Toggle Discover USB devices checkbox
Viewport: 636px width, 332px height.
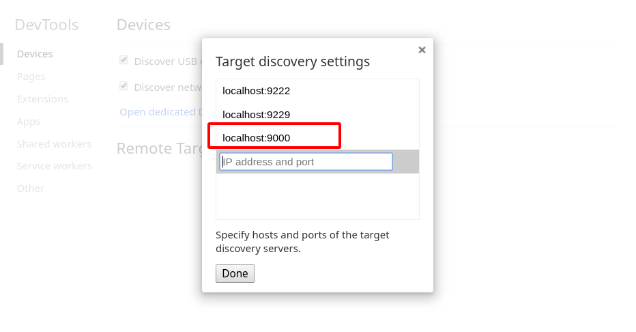tap(124, 60)
